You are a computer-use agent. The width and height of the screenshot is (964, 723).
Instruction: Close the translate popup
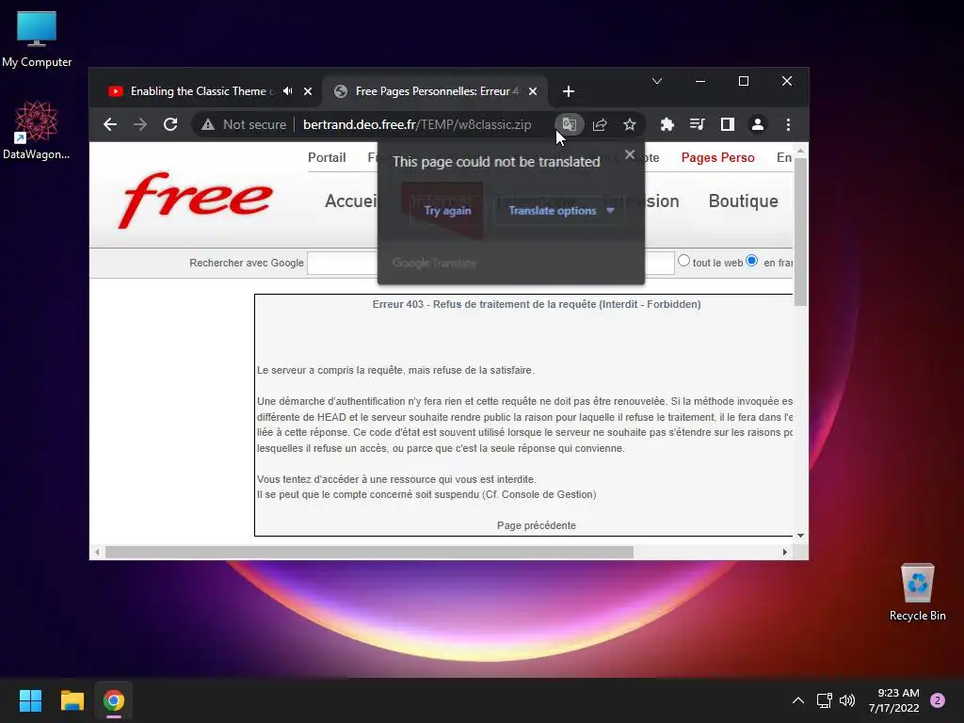630,154
